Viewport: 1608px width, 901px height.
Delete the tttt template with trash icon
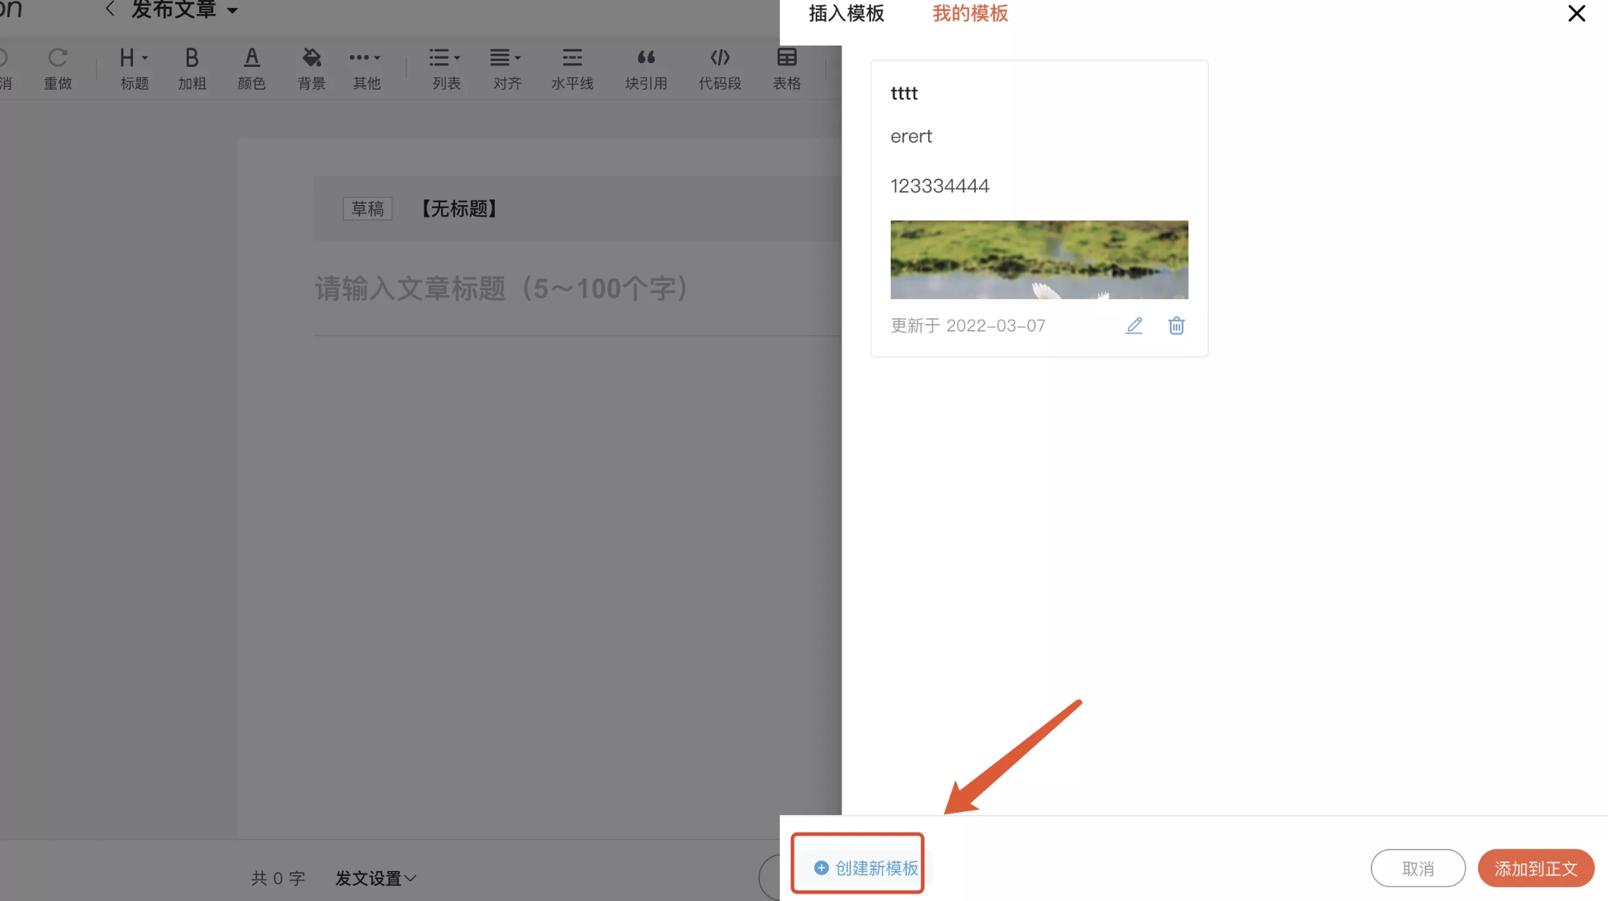(x=1176, y=326)
